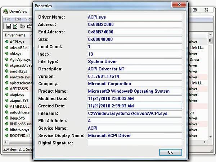Open the File menu in DriverView
The width and height of the screenshot is (216, 162).
click(8, 19)
